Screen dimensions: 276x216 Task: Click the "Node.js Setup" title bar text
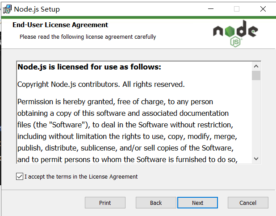pyautogui.click(x=37, y=9)
